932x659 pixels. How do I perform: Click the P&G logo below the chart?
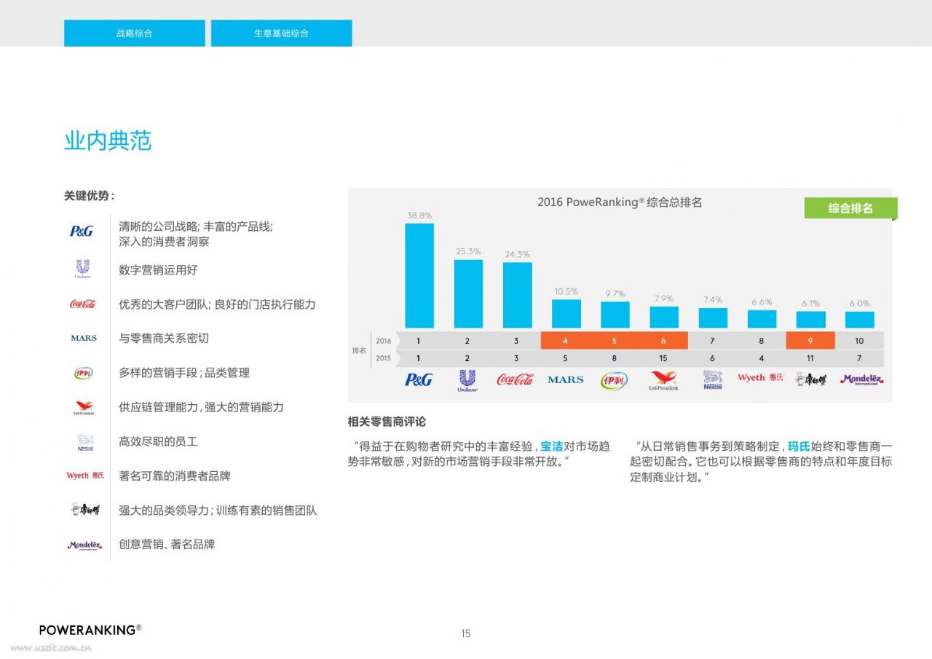click(x=419, y=379)
